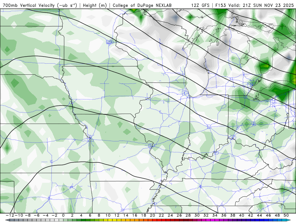This screenshot has width=296, height=222.
Task: Click the '46' color scale label
Action: point(269,215)
